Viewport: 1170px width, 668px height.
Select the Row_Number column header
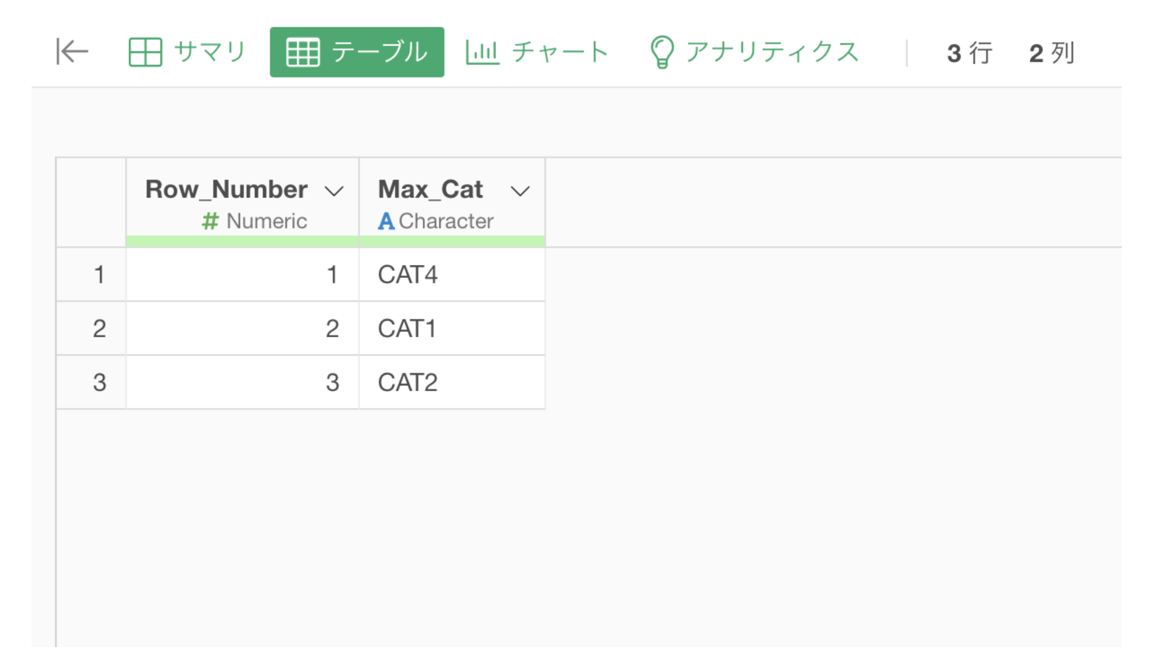(x=242, y=202)
